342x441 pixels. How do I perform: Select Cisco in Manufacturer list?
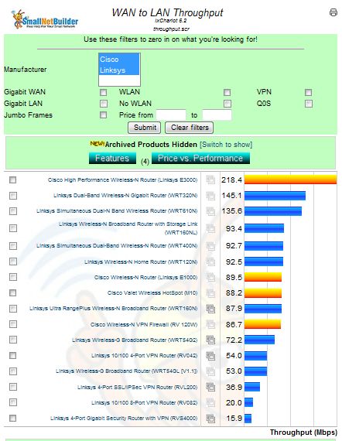pyautogui.click(x=119, y=60)
